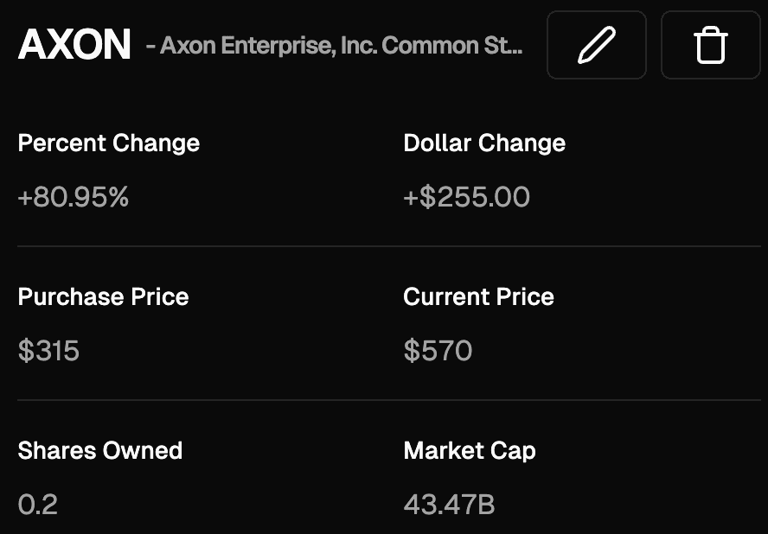This screenshot has width=768, height=534.
Task: Select the $315 purchase price value
Action: (x=48, y=351)
